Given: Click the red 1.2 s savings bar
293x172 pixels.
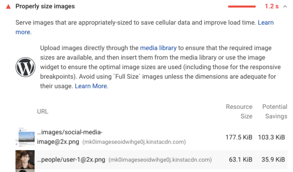Looking at the screenshot, I should tap(242, 6).
